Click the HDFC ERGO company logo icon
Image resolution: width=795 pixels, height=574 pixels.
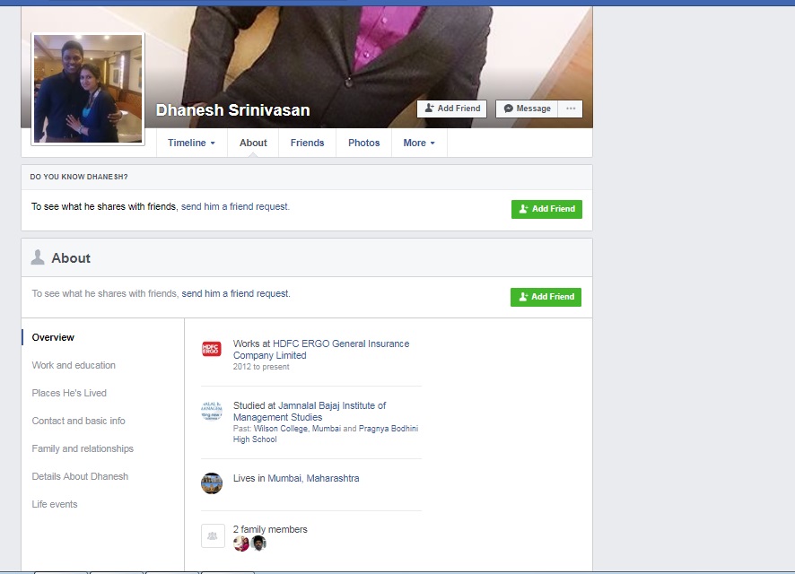coord(211,350)
